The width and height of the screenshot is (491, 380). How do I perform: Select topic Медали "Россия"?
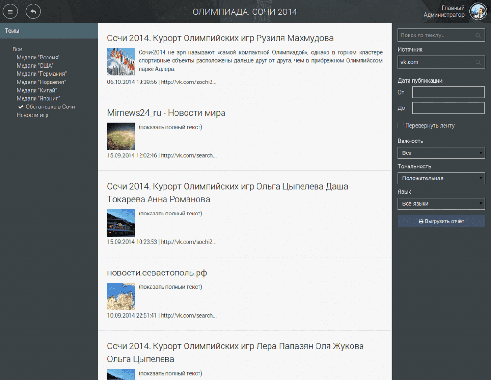coord(38,57)
